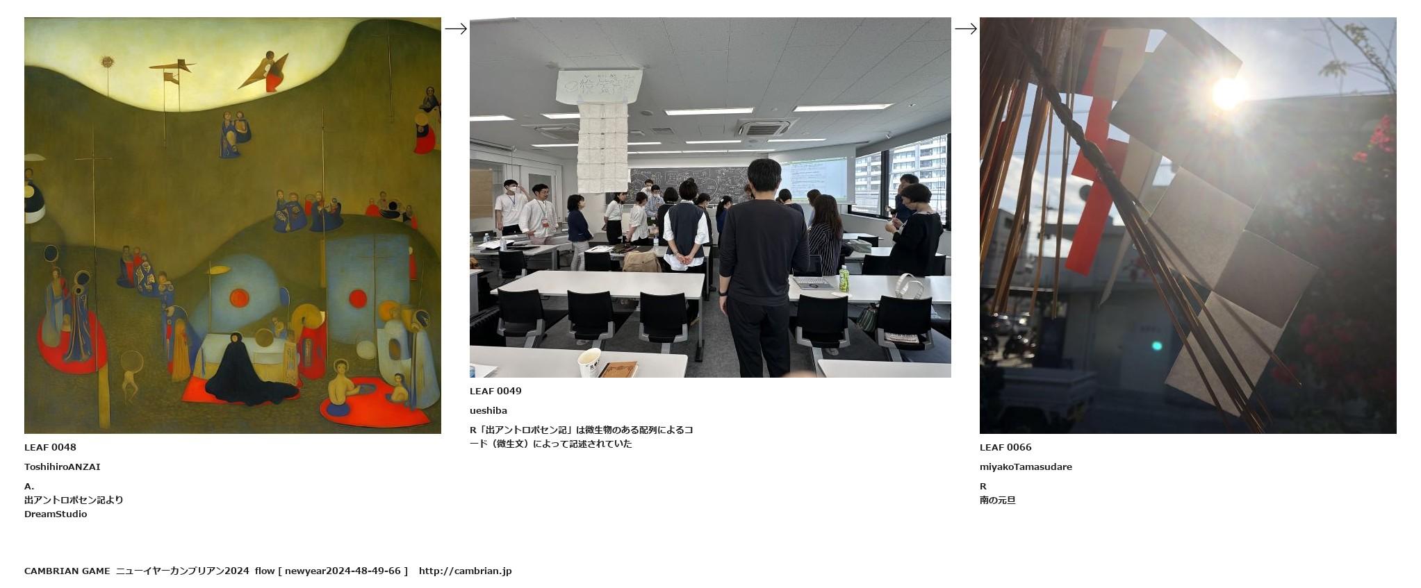
Task: Select author name ToshihiroANZAI
Action: (63, 467)
